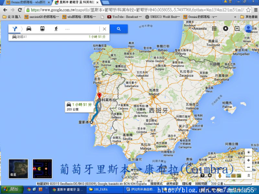Click the browser back arrow
259x194 pixels.
pyautogui.click(x=5, y=9)
